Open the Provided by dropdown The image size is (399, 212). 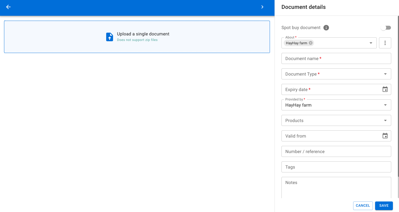pyautogui.click(x=336, y=105)
